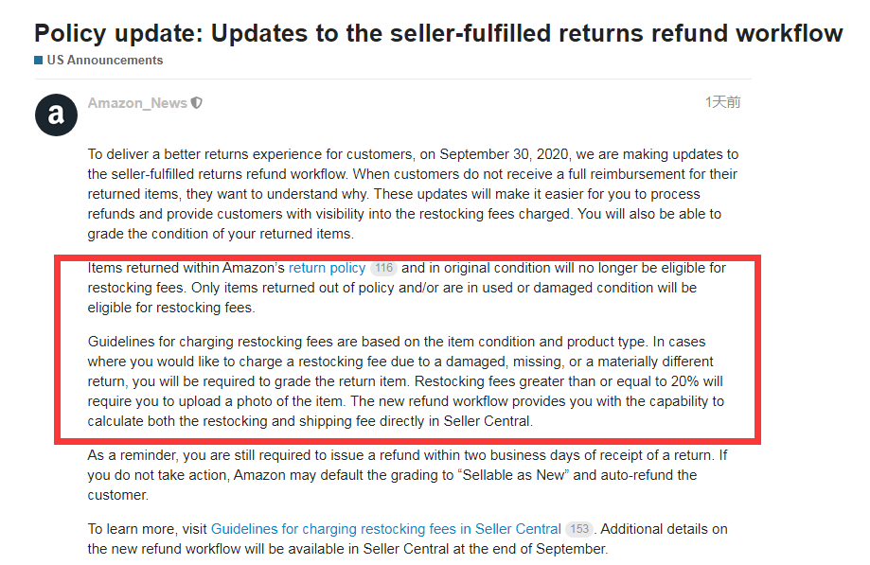Screen dimensions: 870x565
Task: Click the 153 click-count badge
Action: coord(578,530)
